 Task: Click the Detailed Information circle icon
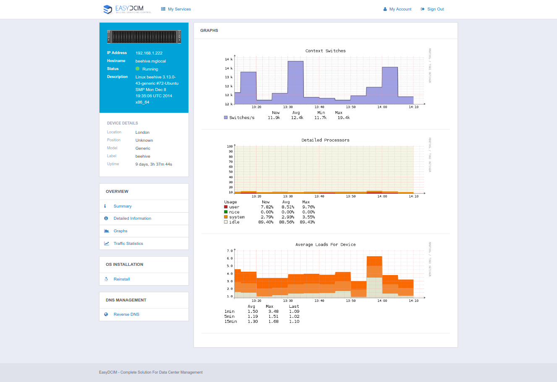[106, 218]
